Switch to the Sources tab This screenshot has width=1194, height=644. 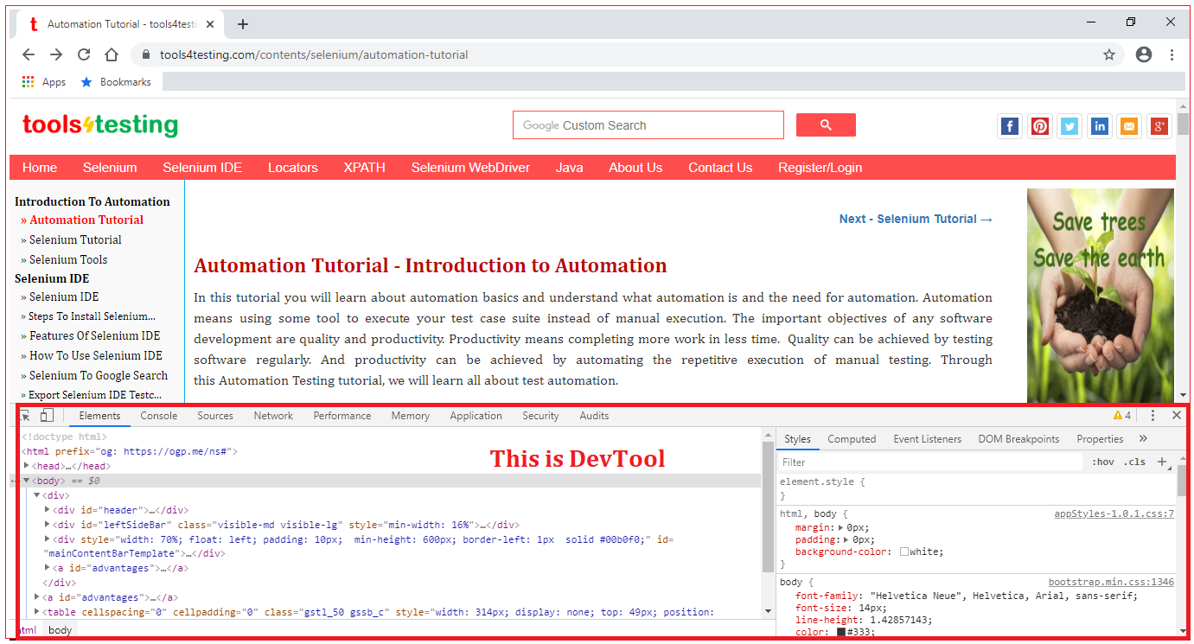[x=215, y=416]
